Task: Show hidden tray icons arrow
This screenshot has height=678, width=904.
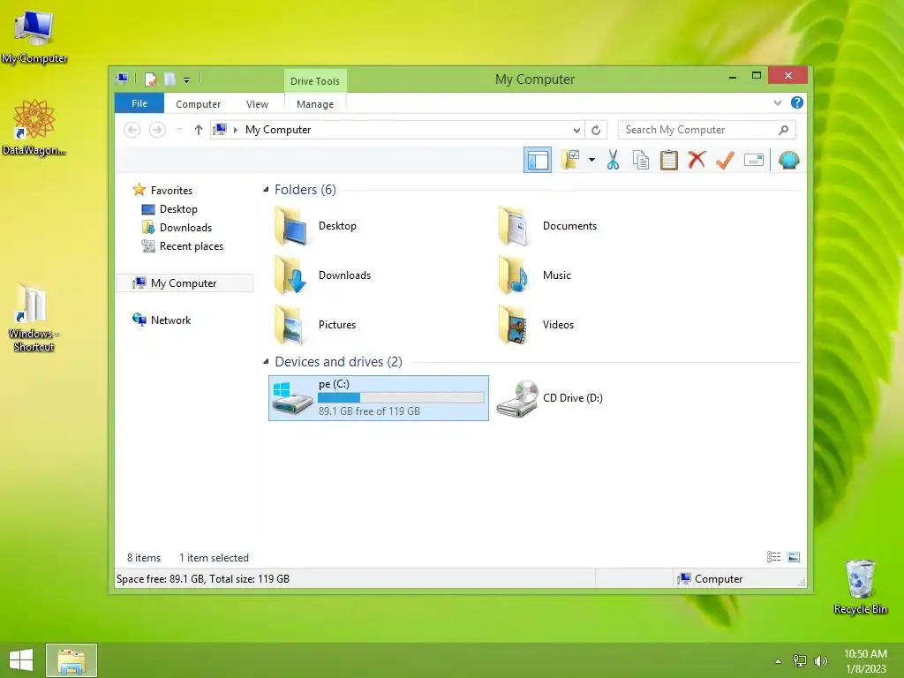Action: click(x=778, y=661)
